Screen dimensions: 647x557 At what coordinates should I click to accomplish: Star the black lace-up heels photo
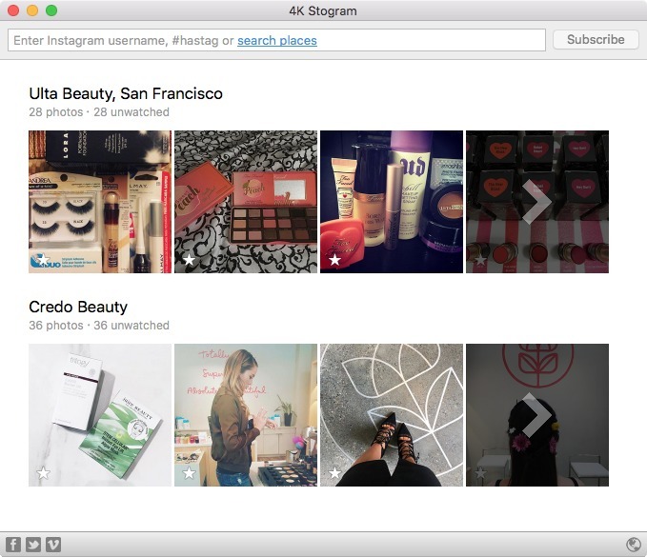[x=334, y=473]
